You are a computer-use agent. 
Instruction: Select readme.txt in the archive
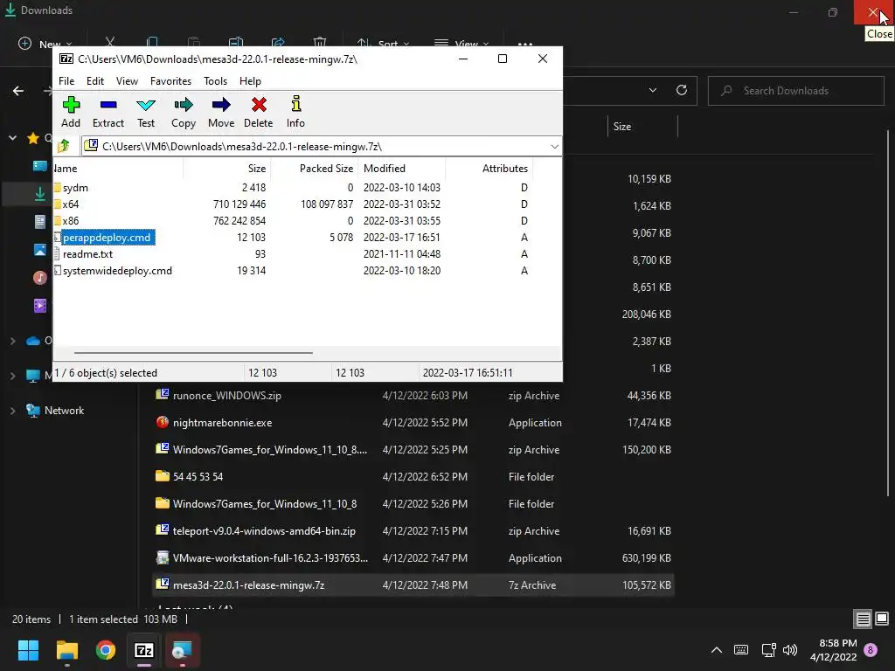[87, 254]
